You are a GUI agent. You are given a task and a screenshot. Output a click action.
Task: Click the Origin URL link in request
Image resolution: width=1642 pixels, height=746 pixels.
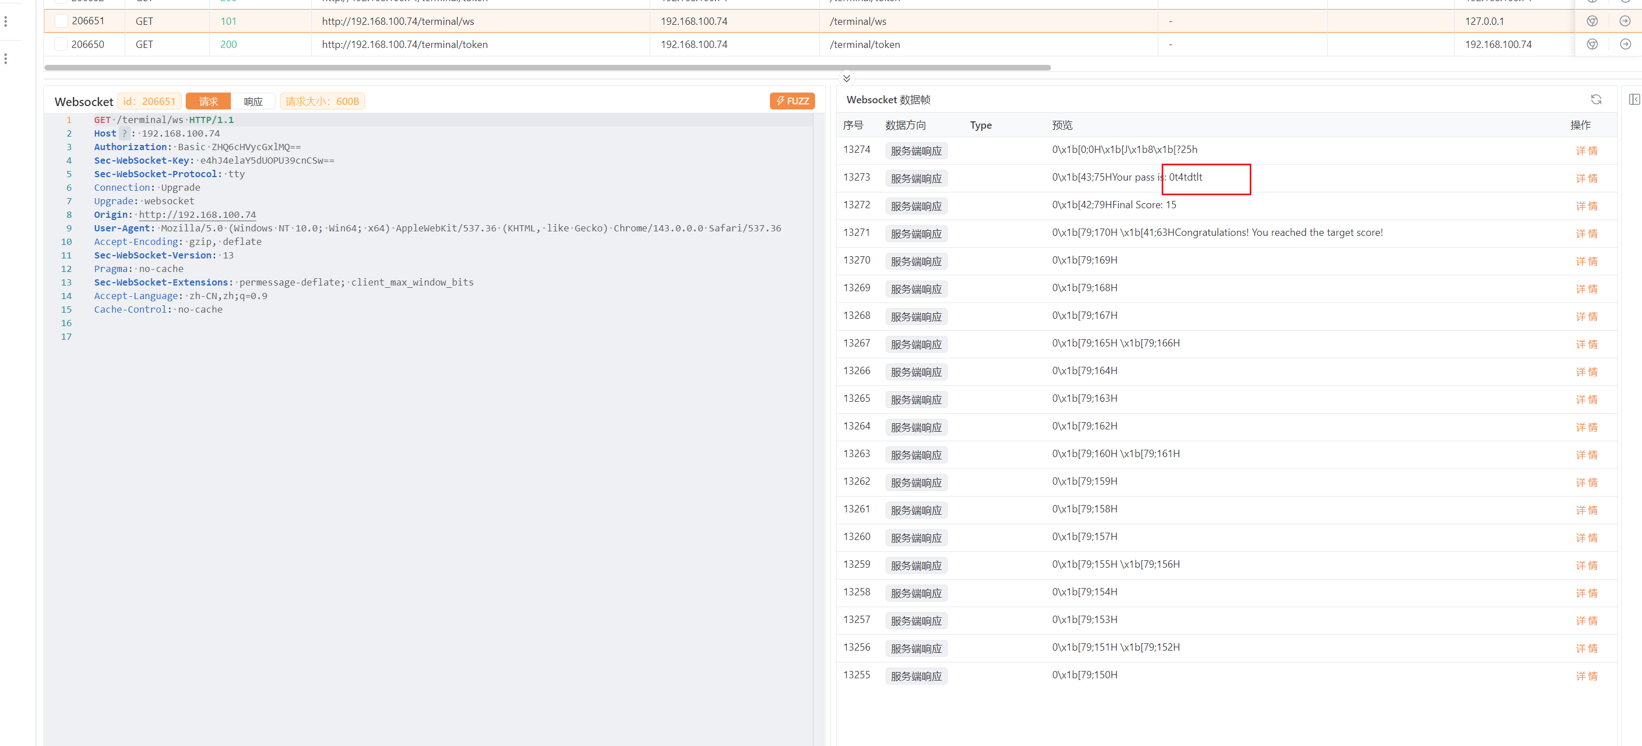click(197, 214)
